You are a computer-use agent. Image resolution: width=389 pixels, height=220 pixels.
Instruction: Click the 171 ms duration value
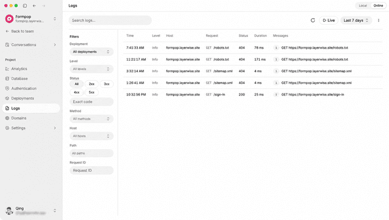point(260,60)
